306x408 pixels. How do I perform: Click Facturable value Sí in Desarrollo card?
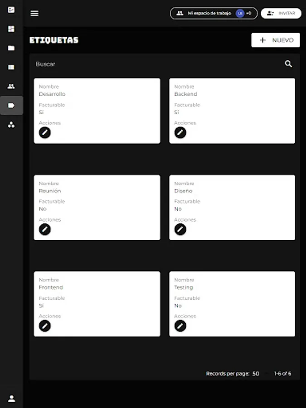coord(41,112)
